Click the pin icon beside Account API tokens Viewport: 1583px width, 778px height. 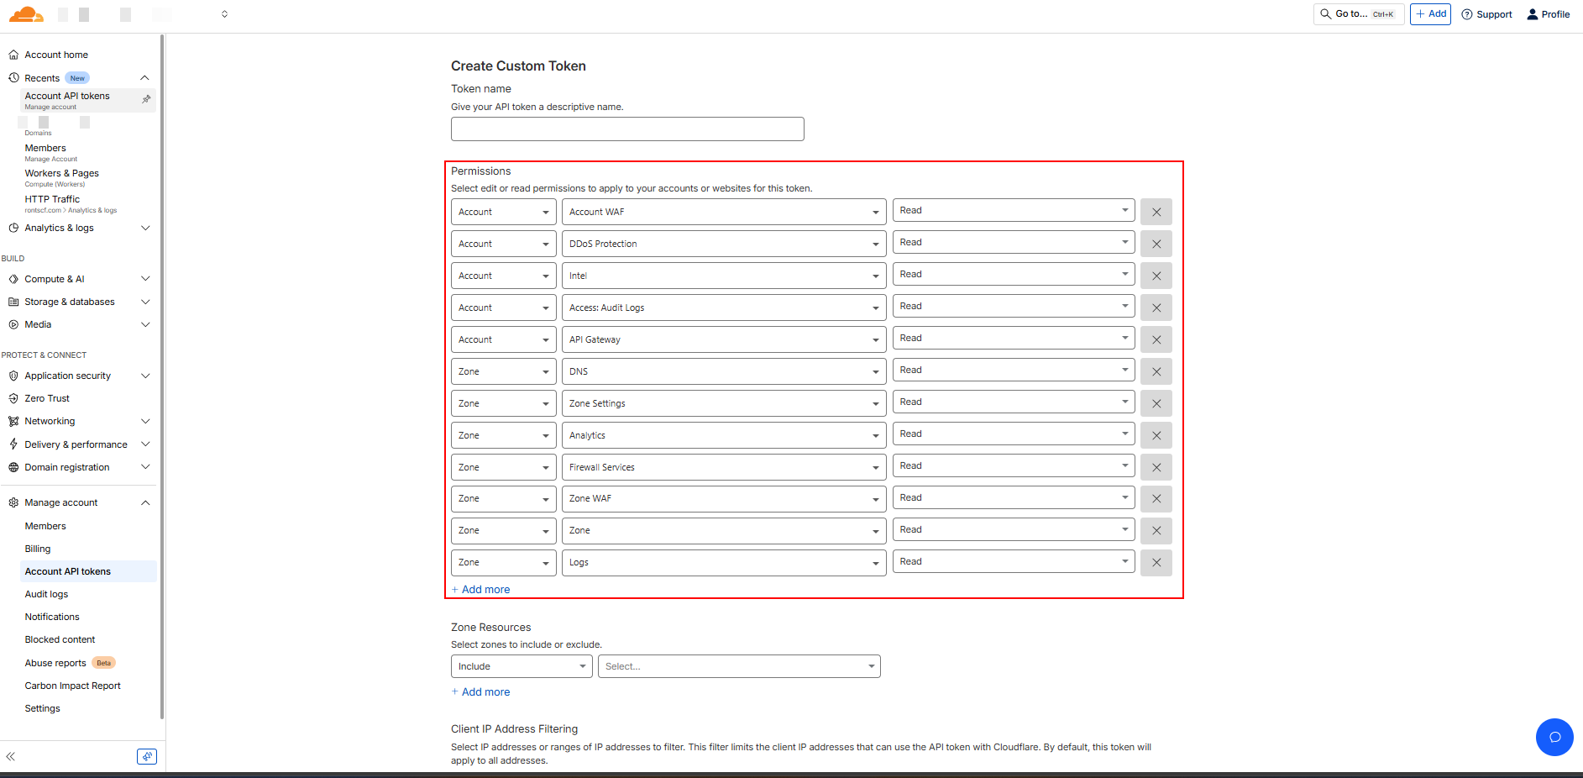(x=146, y=99)
